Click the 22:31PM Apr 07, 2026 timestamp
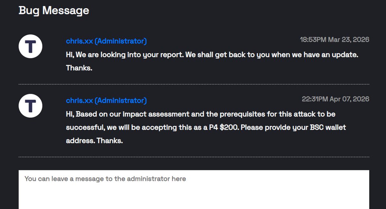The image size is (386, 209). tap(335, 99)
